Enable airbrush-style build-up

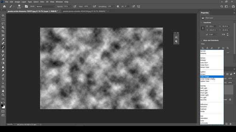pyautogui.click(x=94, y=7)
